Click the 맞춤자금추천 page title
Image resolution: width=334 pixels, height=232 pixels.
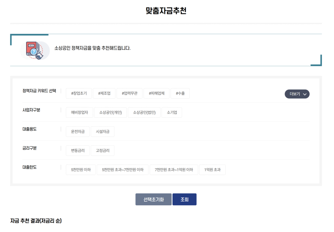click(x=166, y=10)
